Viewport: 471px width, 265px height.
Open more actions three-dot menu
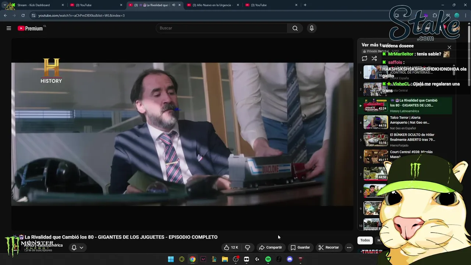click(x=349, y=247)
